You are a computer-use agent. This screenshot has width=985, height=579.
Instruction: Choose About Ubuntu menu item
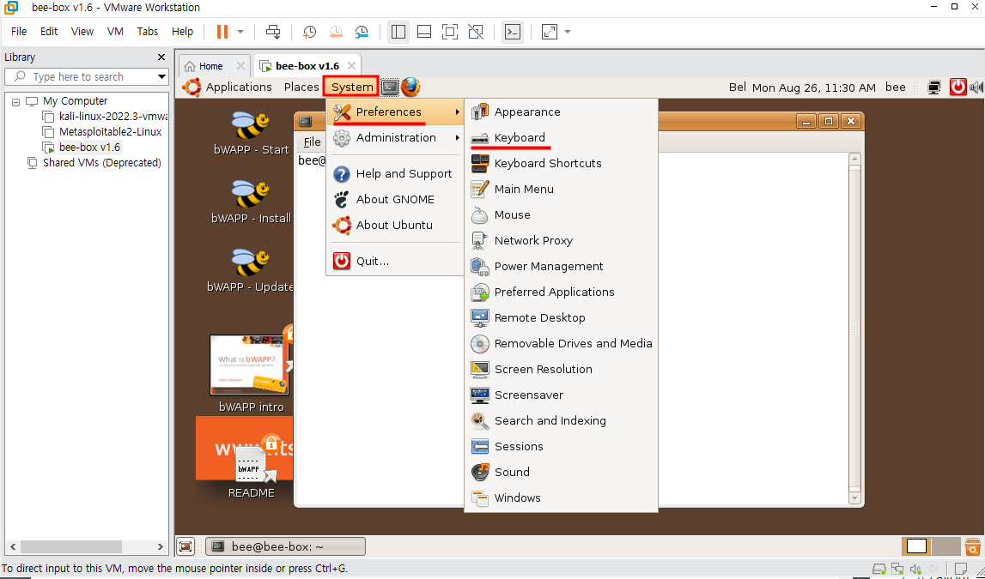point(396,226)
